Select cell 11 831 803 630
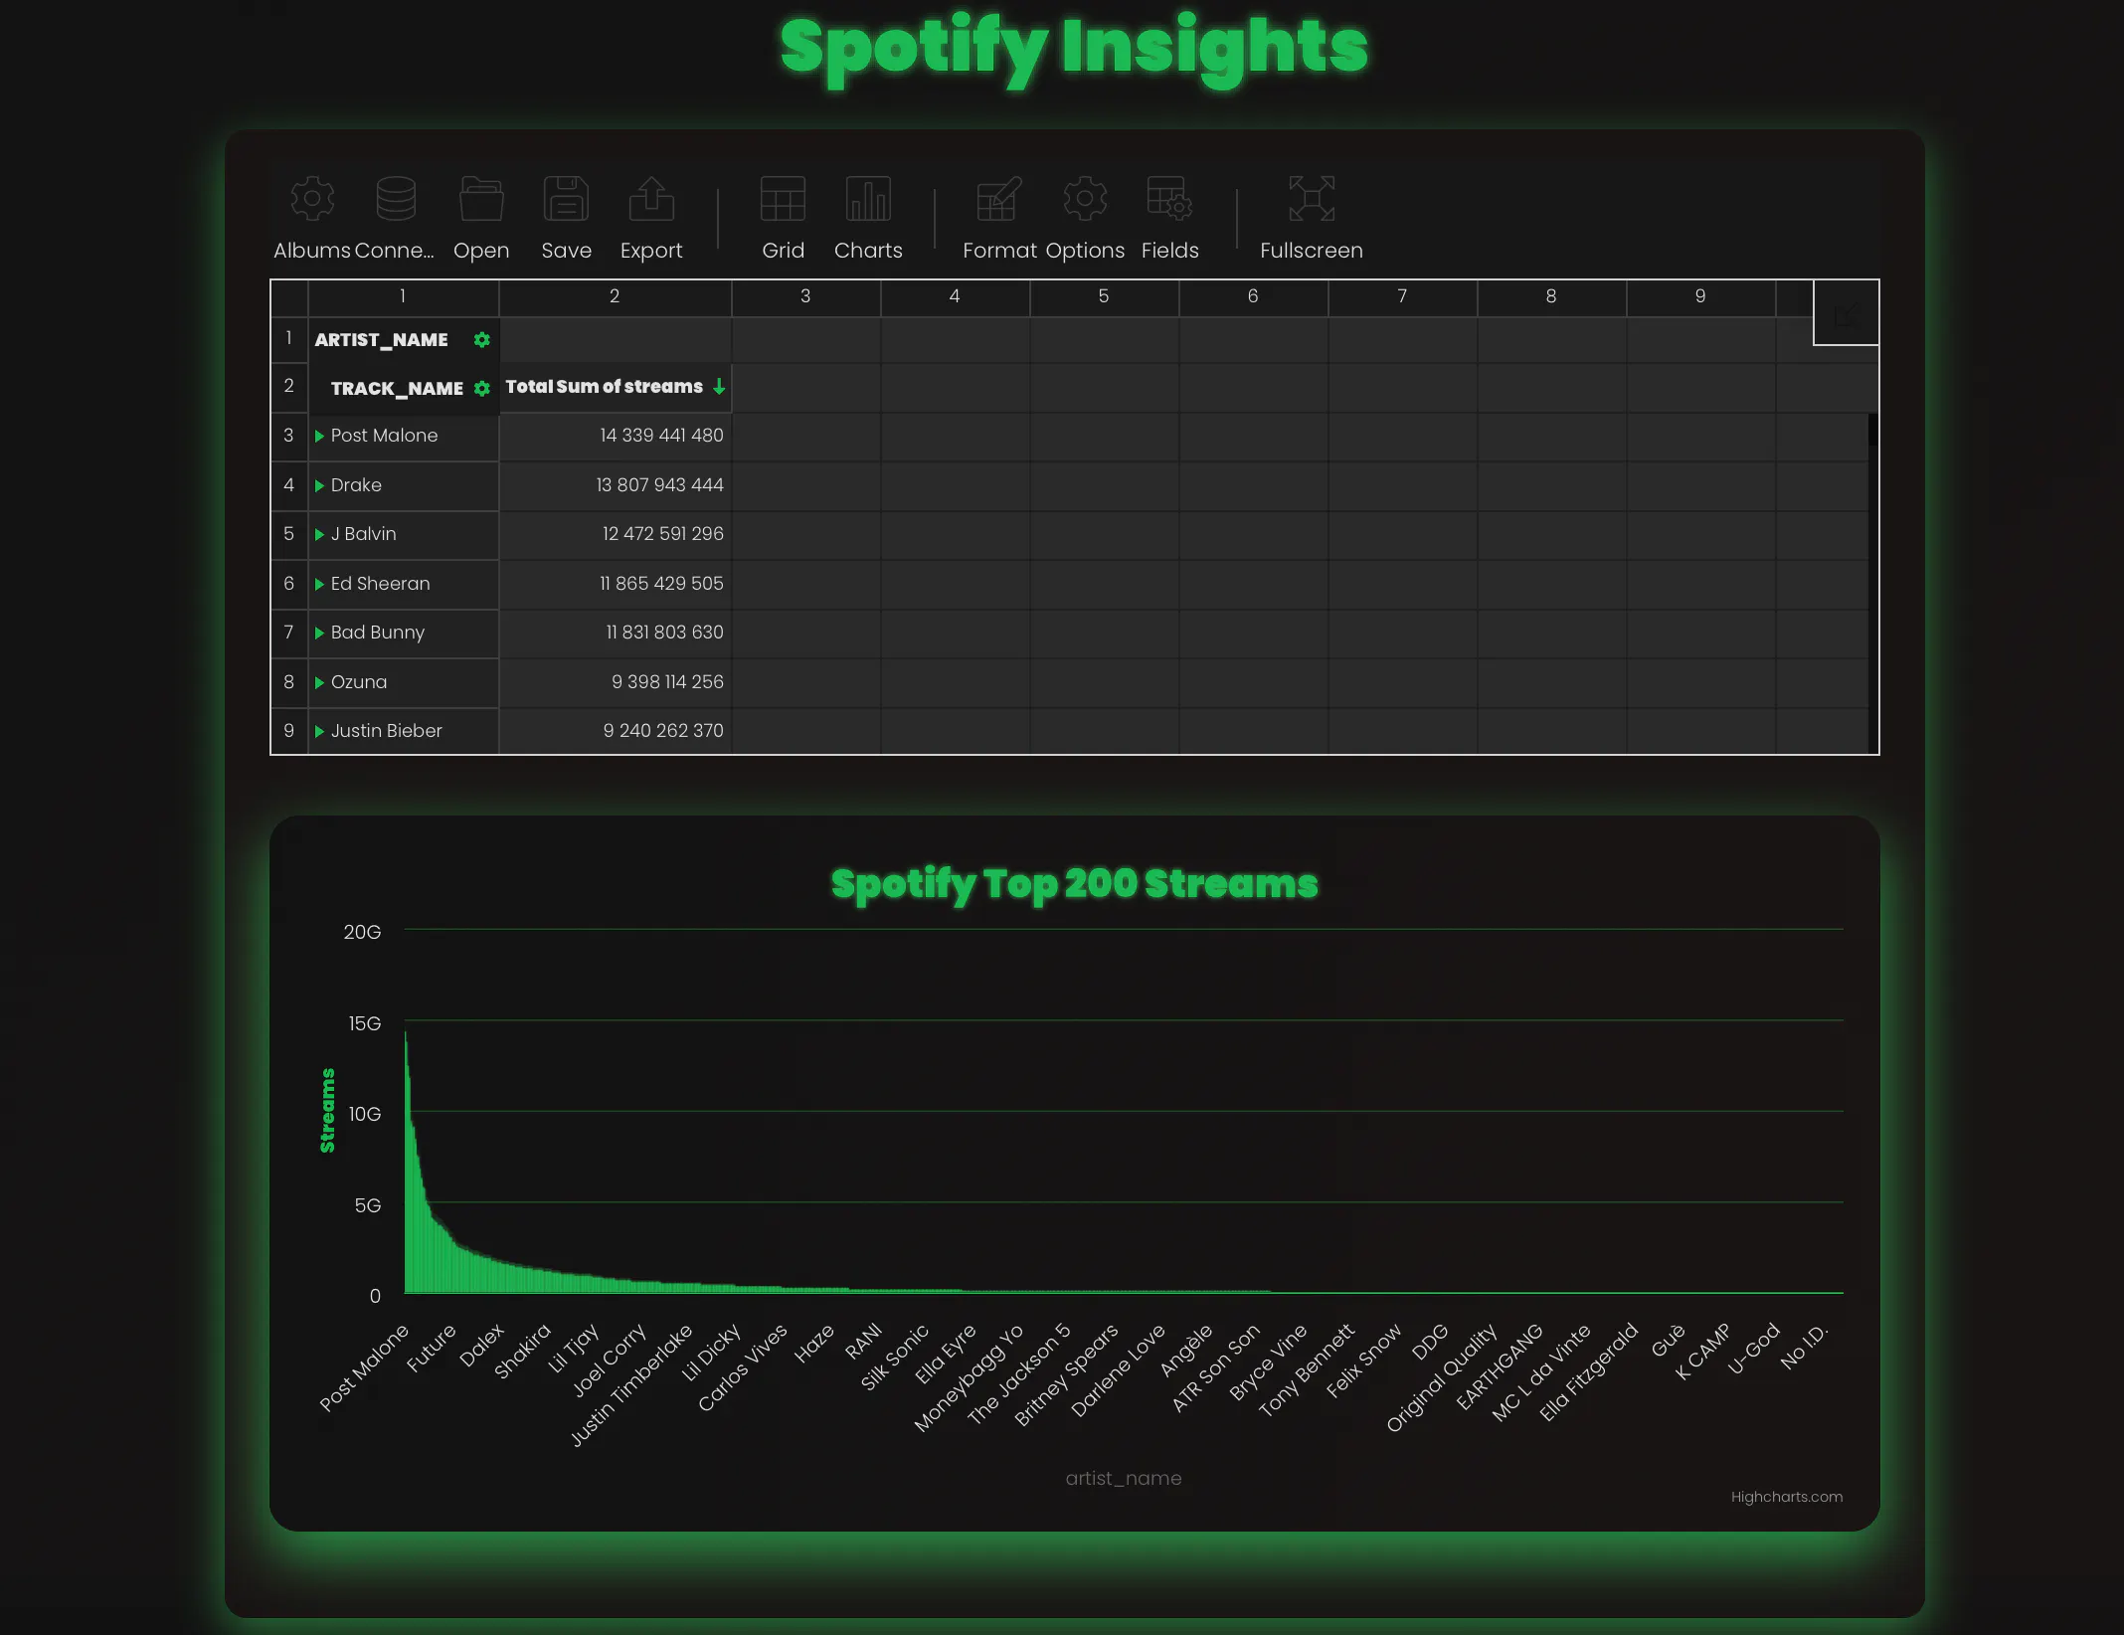 [615, 633]
